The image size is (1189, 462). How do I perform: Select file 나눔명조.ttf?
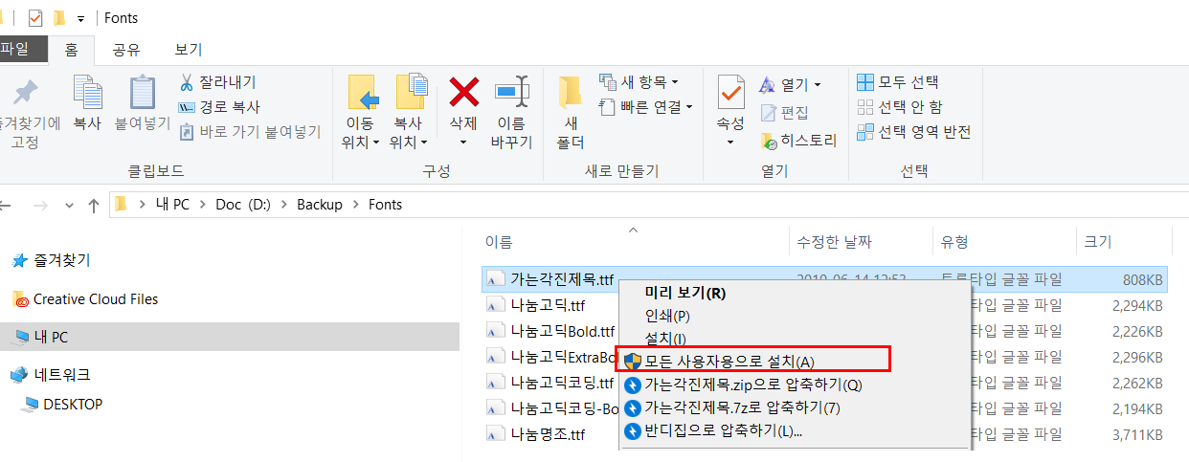[x=548, y=435]
